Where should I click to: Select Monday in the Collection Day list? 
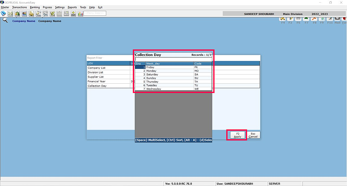173,71
